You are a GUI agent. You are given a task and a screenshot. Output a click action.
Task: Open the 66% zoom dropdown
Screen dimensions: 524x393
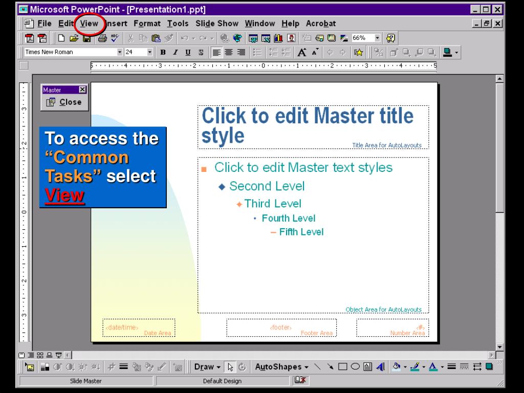tap(377, 38)
